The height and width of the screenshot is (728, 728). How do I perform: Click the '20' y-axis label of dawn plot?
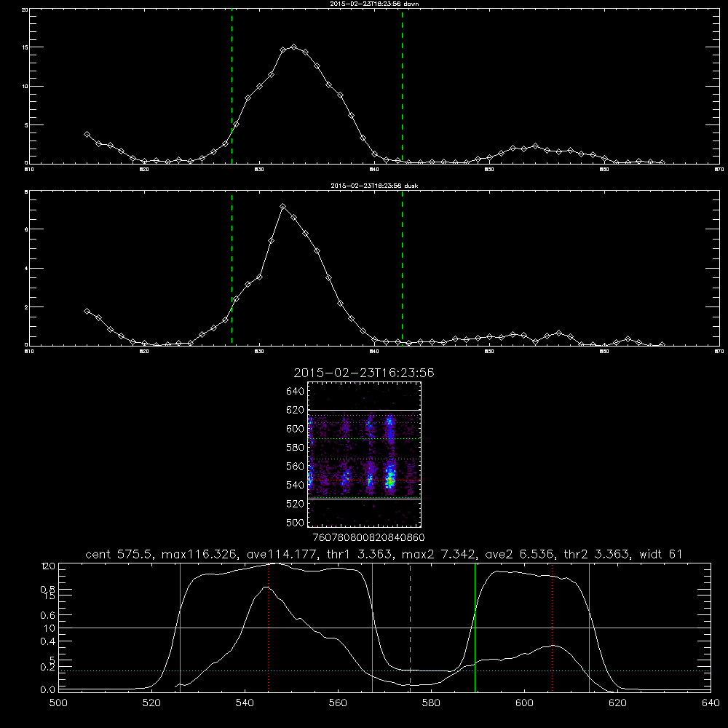point(24,9)
